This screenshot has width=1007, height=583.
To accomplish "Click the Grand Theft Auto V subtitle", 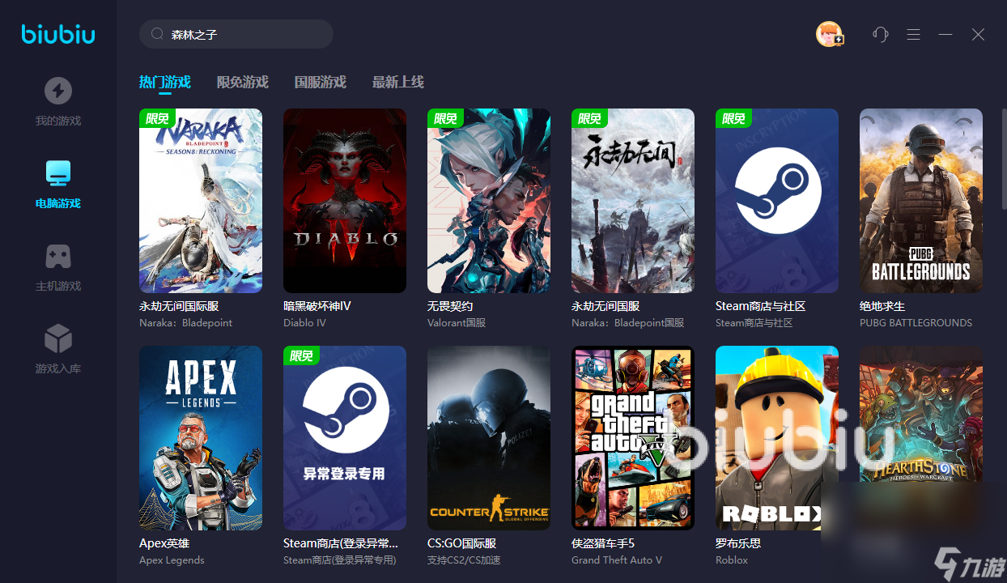I will coord(617,560).
